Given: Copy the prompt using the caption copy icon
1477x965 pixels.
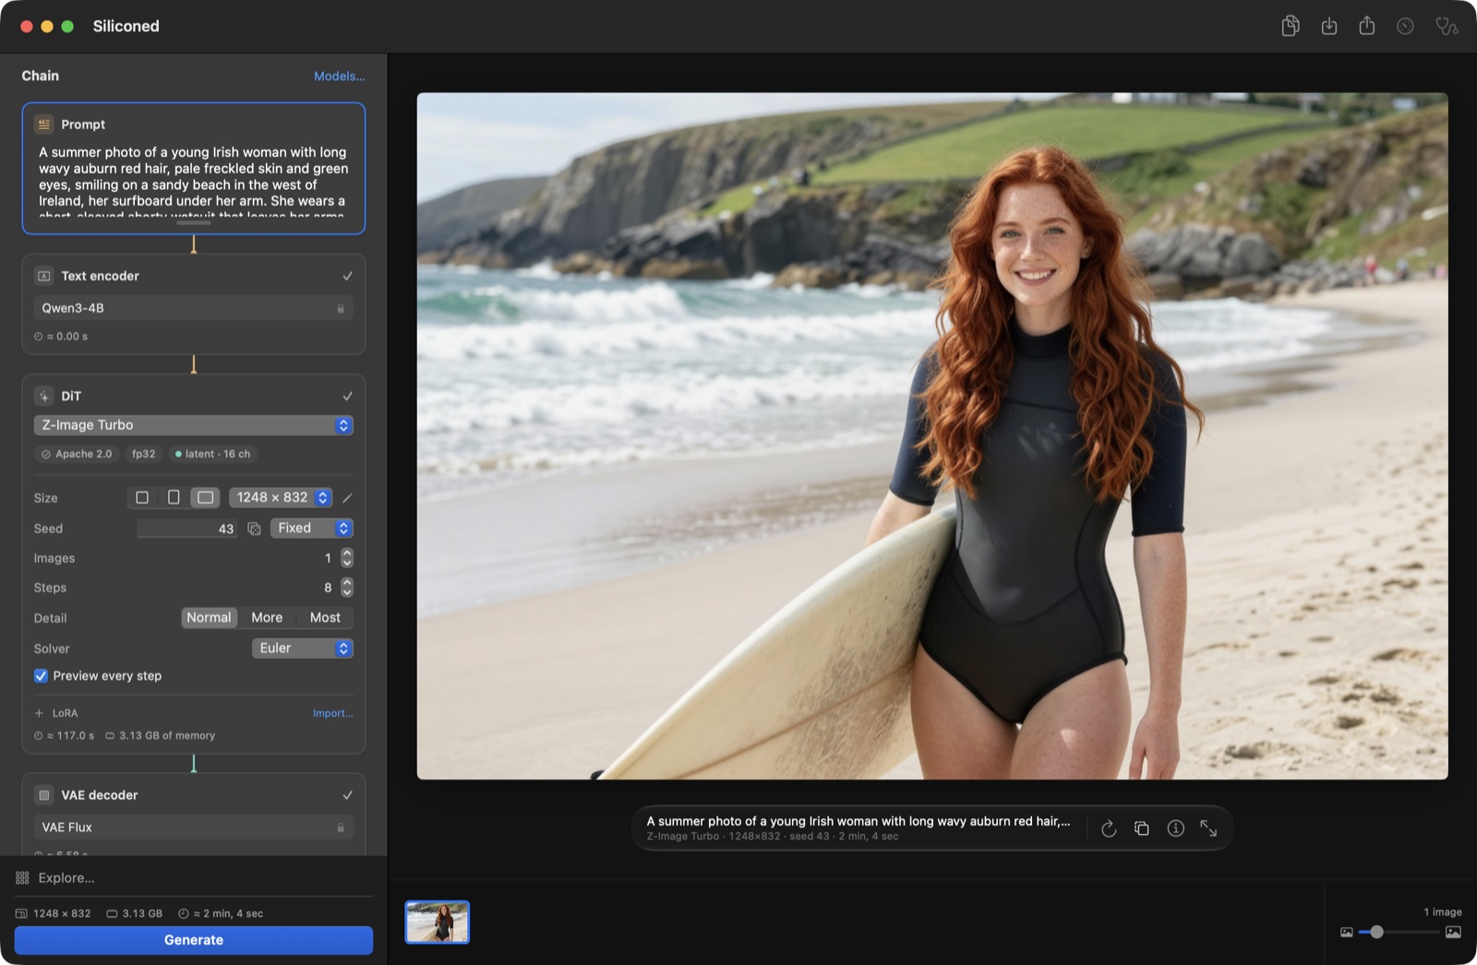Looking at the screenshot, I should tap(1142, 828).
